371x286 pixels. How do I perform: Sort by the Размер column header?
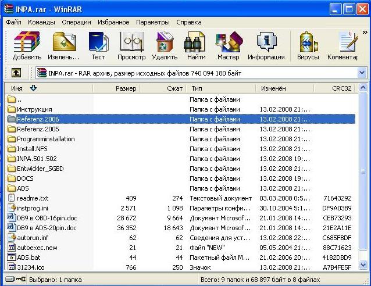[116, 88]
